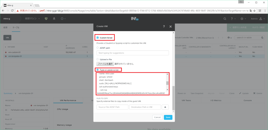Click the dialog vertical scrollbar thumb
268x130 pixels.
(x=174, y=98)
